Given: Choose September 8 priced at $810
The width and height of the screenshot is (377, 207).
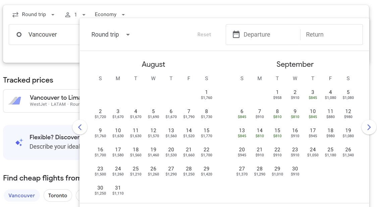Looking at the screenshot, I should pos(277,114).
